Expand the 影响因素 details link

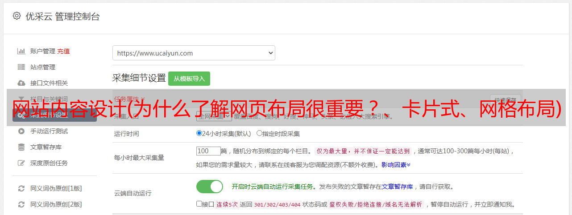[396, 165]
